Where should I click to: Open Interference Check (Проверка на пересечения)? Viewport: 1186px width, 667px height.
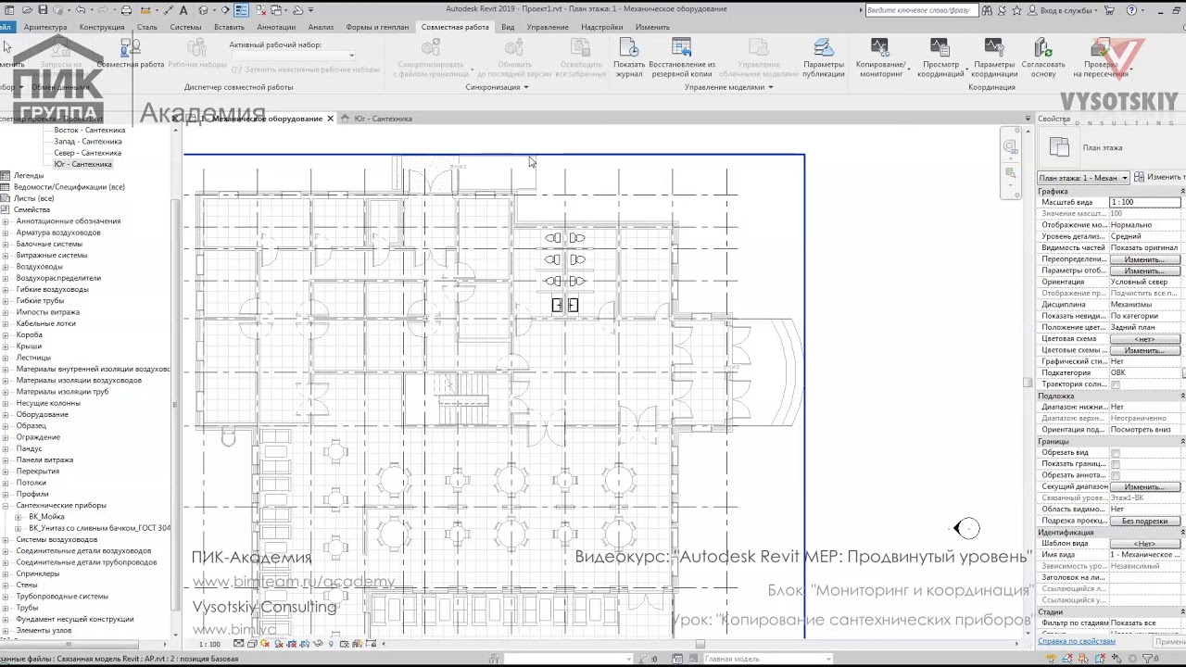tap(1100, 57)
